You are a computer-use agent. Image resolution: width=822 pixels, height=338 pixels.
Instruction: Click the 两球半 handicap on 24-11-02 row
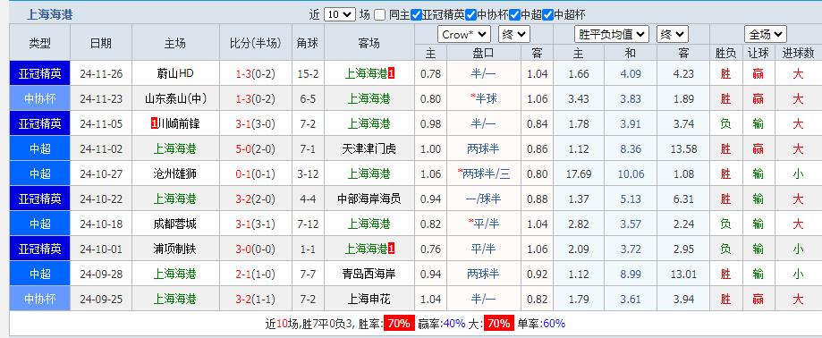(483, 148)
